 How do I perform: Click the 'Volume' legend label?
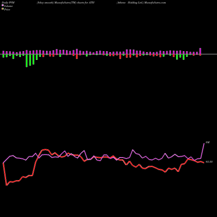coord(8,6)
